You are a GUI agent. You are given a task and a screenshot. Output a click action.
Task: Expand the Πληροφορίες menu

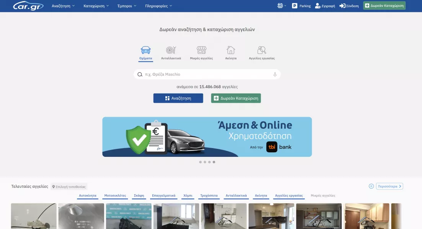(159, 6)
